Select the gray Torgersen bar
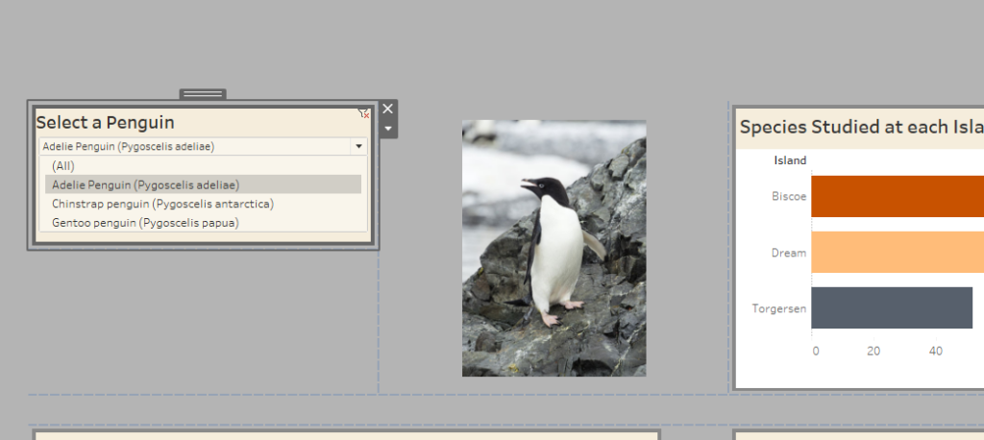Viewport: 984px width, 440px height. coord(892,308)
